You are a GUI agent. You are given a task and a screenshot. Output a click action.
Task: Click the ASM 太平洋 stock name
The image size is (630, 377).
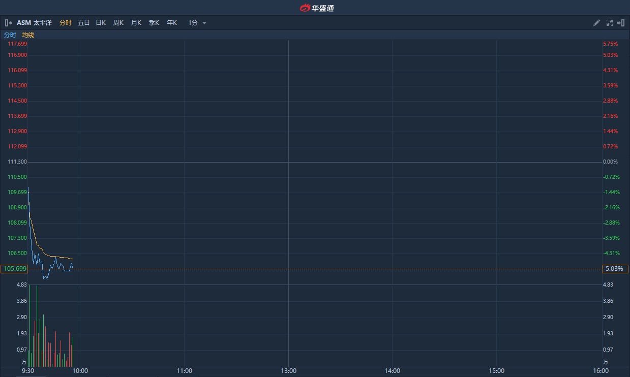(34, 23)
